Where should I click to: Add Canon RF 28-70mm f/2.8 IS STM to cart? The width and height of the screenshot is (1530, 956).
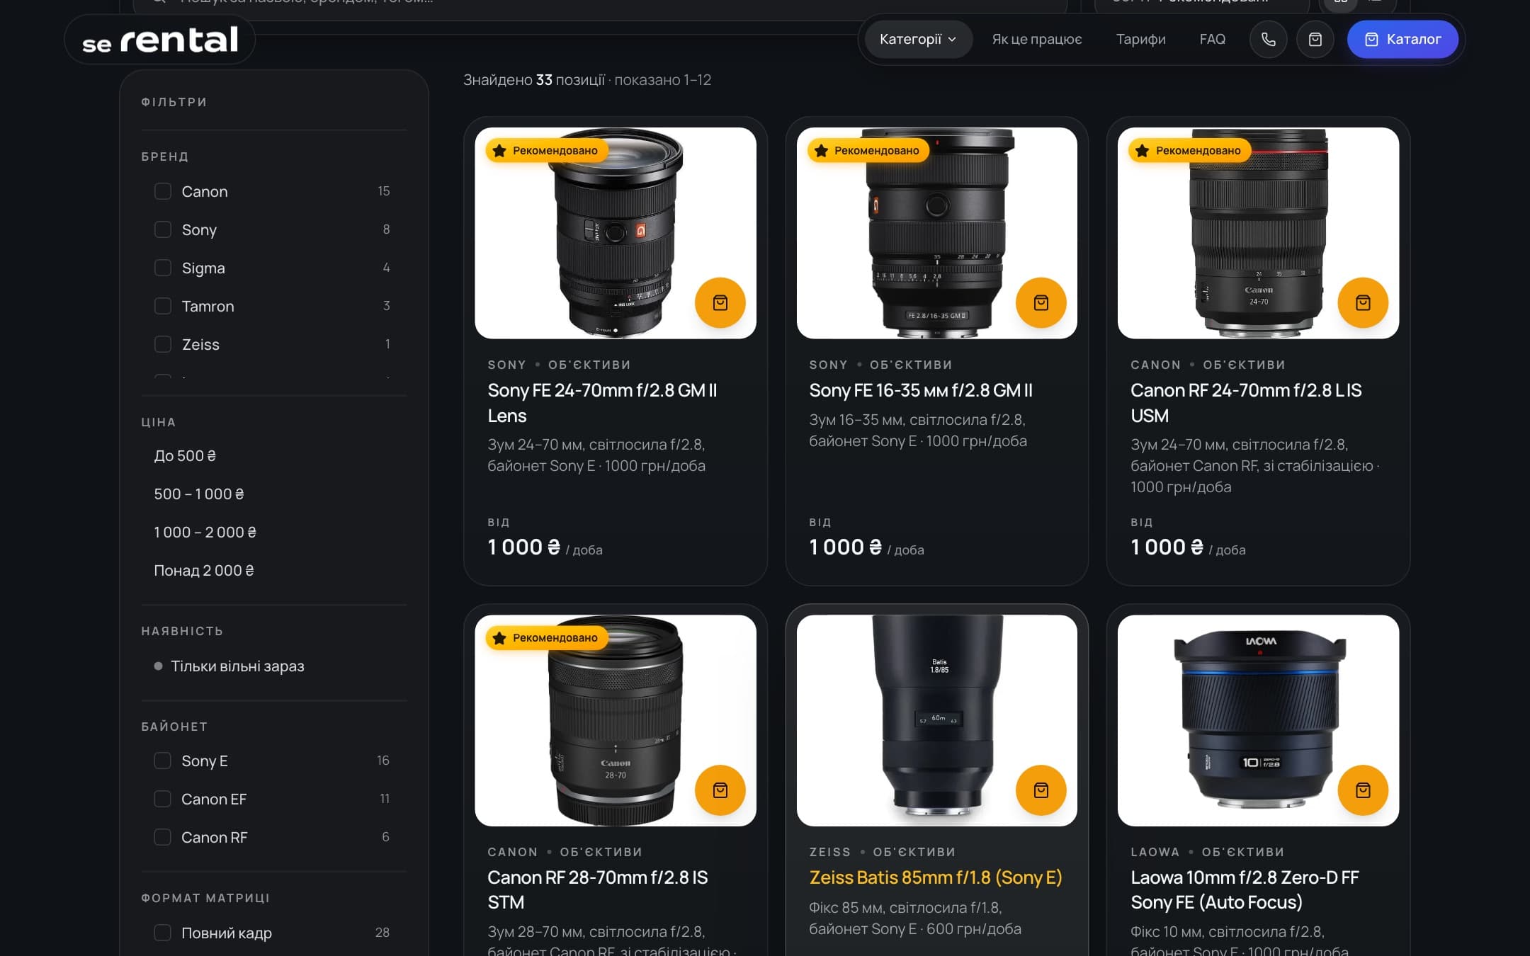pyautogui.click(x=720, y=790)
